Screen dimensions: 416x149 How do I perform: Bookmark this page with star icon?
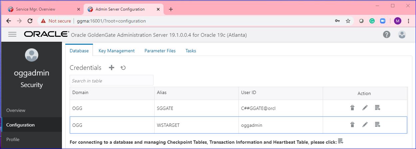click(348, 21)
